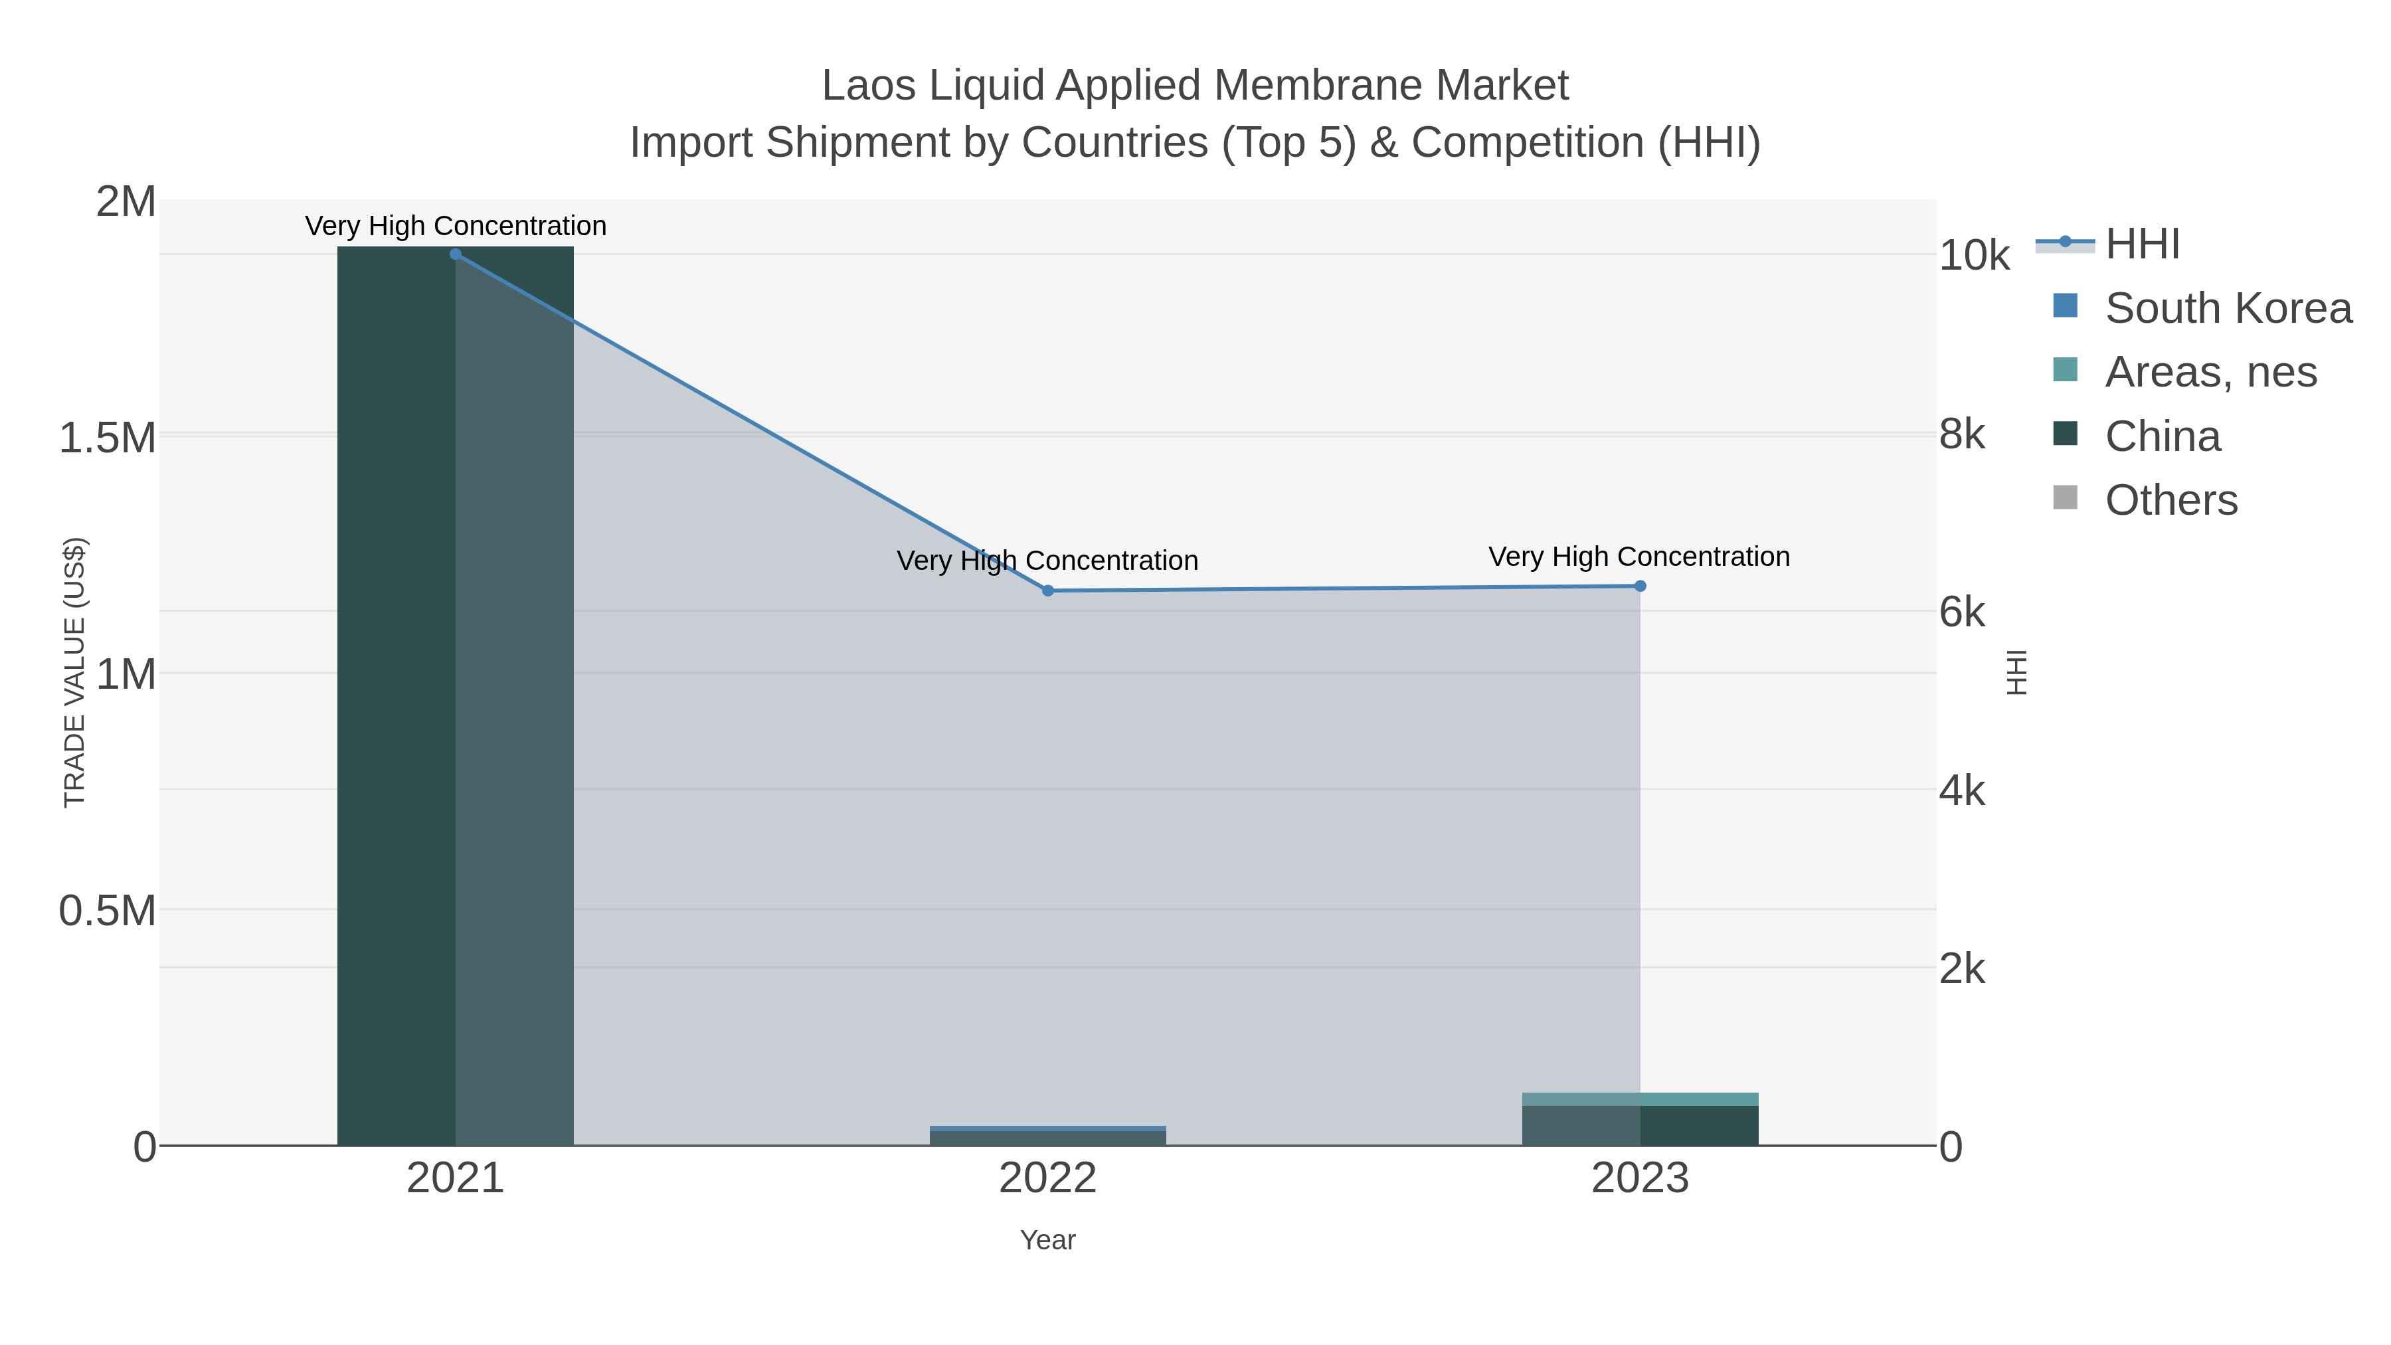Click the 2023 China bar segment

point(1640,1126)
